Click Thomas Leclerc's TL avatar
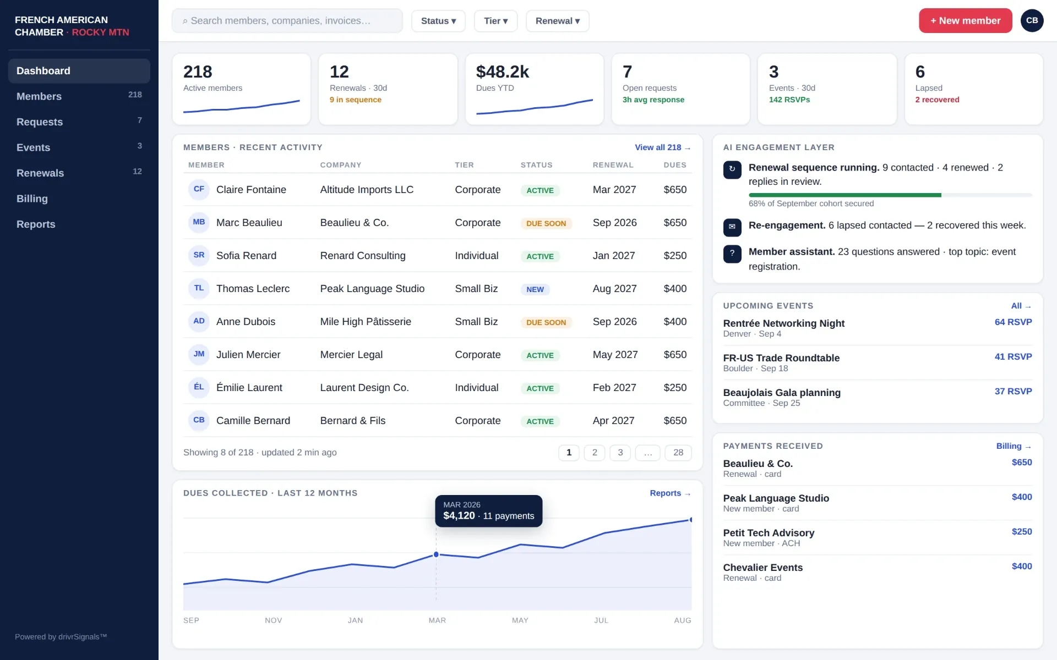The image size is (1057, 660). pyautogui.click(x=199, y=288)
